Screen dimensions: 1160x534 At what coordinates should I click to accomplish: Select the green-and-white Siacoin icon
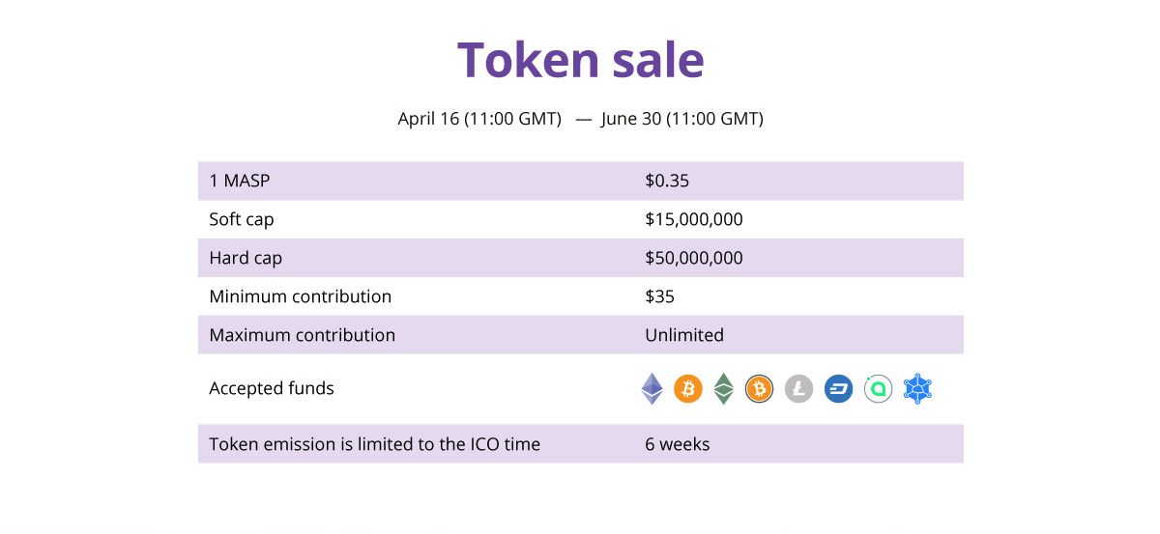point(878,389)
